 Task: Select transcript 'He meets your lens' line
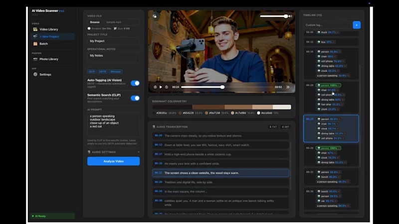click(220, 164)
